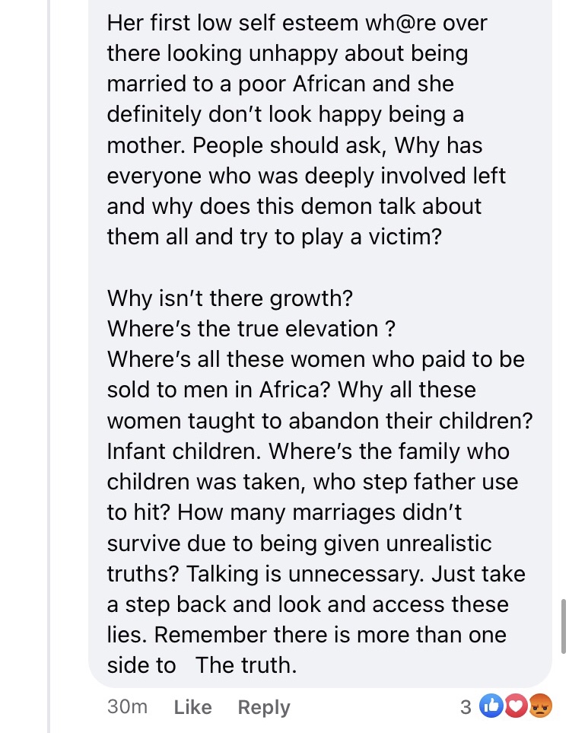Click the 30m comment timestamp
Viewport: 569px width, 733px height.
tap(127, 706)
